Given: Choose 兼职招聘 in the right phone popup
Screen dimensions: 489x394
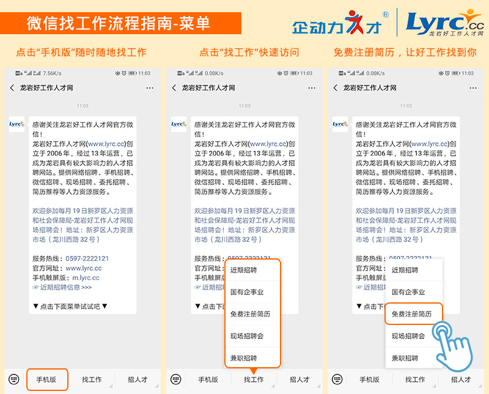Looking at the screenshot, I should (x=405, y=358).
